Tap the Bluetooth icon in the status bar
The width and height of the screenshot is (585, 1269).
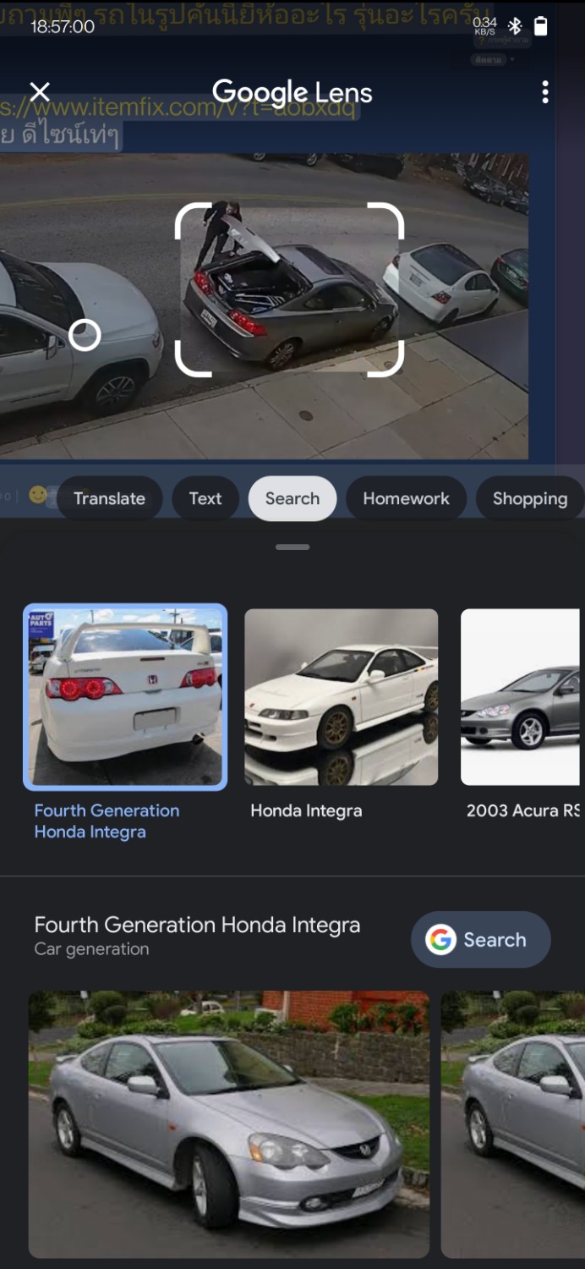click(515, 26)
